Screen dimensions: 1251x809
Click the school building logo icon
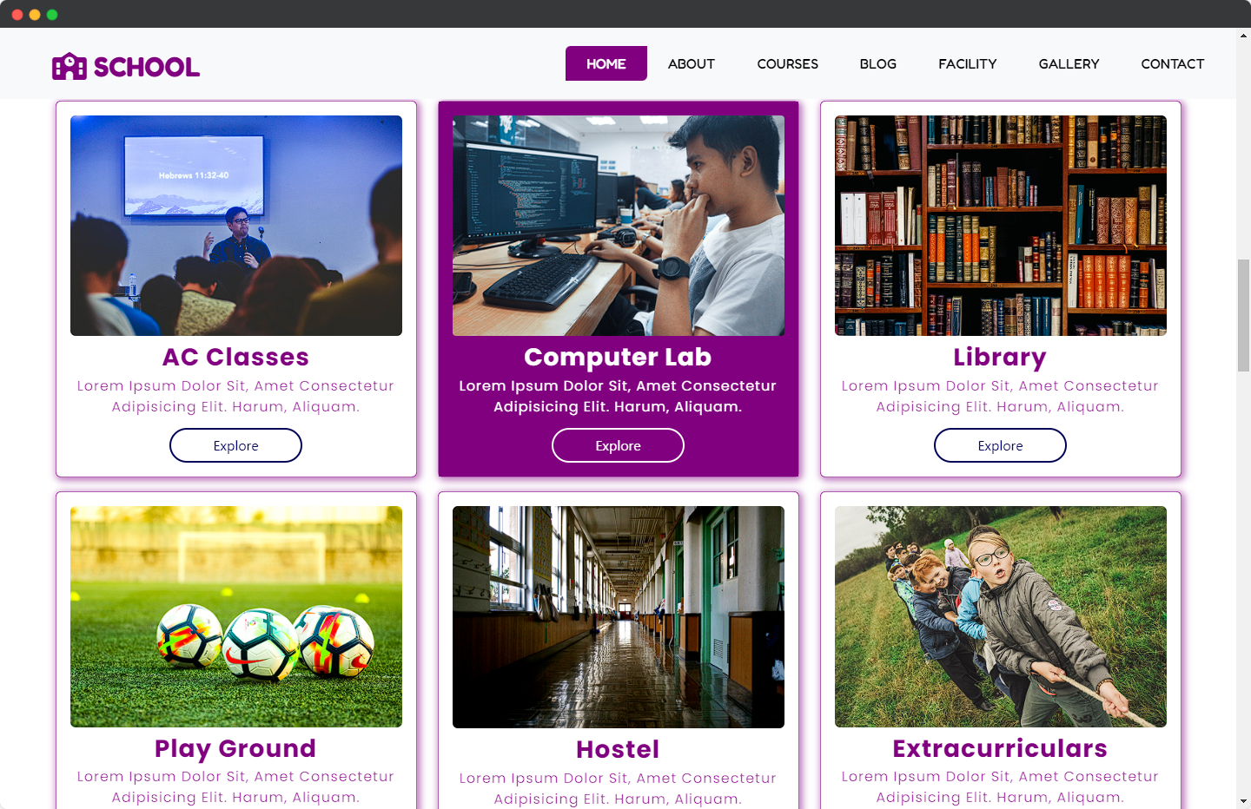(69, 67)
